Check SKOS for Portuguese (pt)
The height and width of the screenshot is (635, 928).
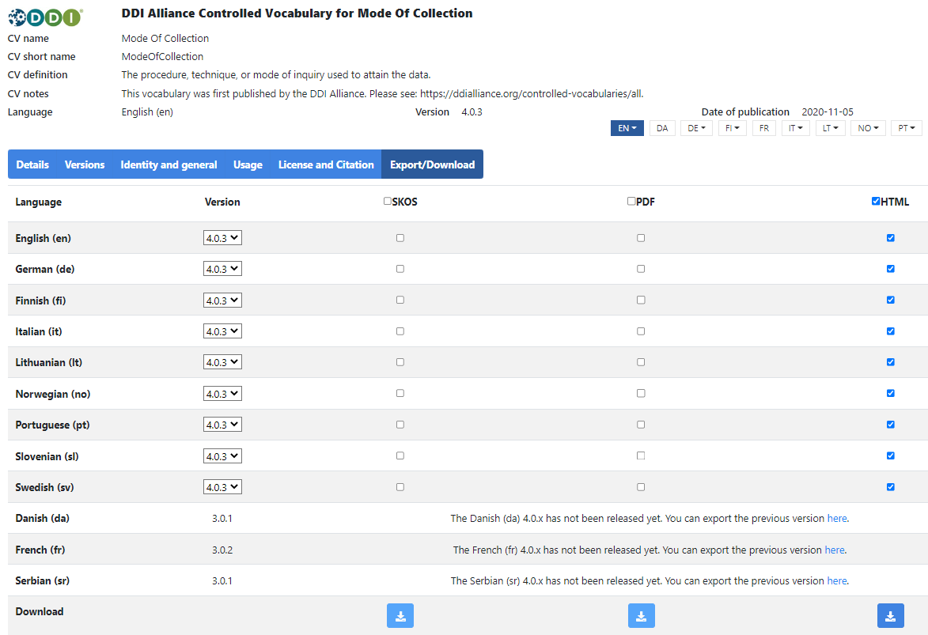400,425
